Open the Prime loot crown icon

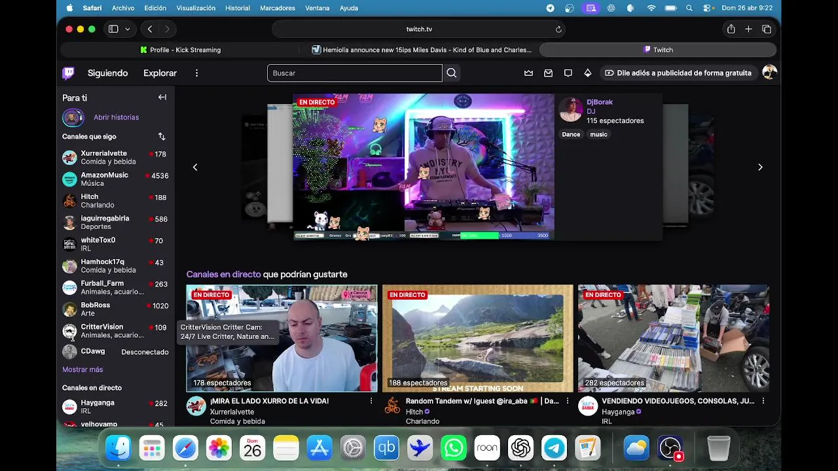point(528,73)
